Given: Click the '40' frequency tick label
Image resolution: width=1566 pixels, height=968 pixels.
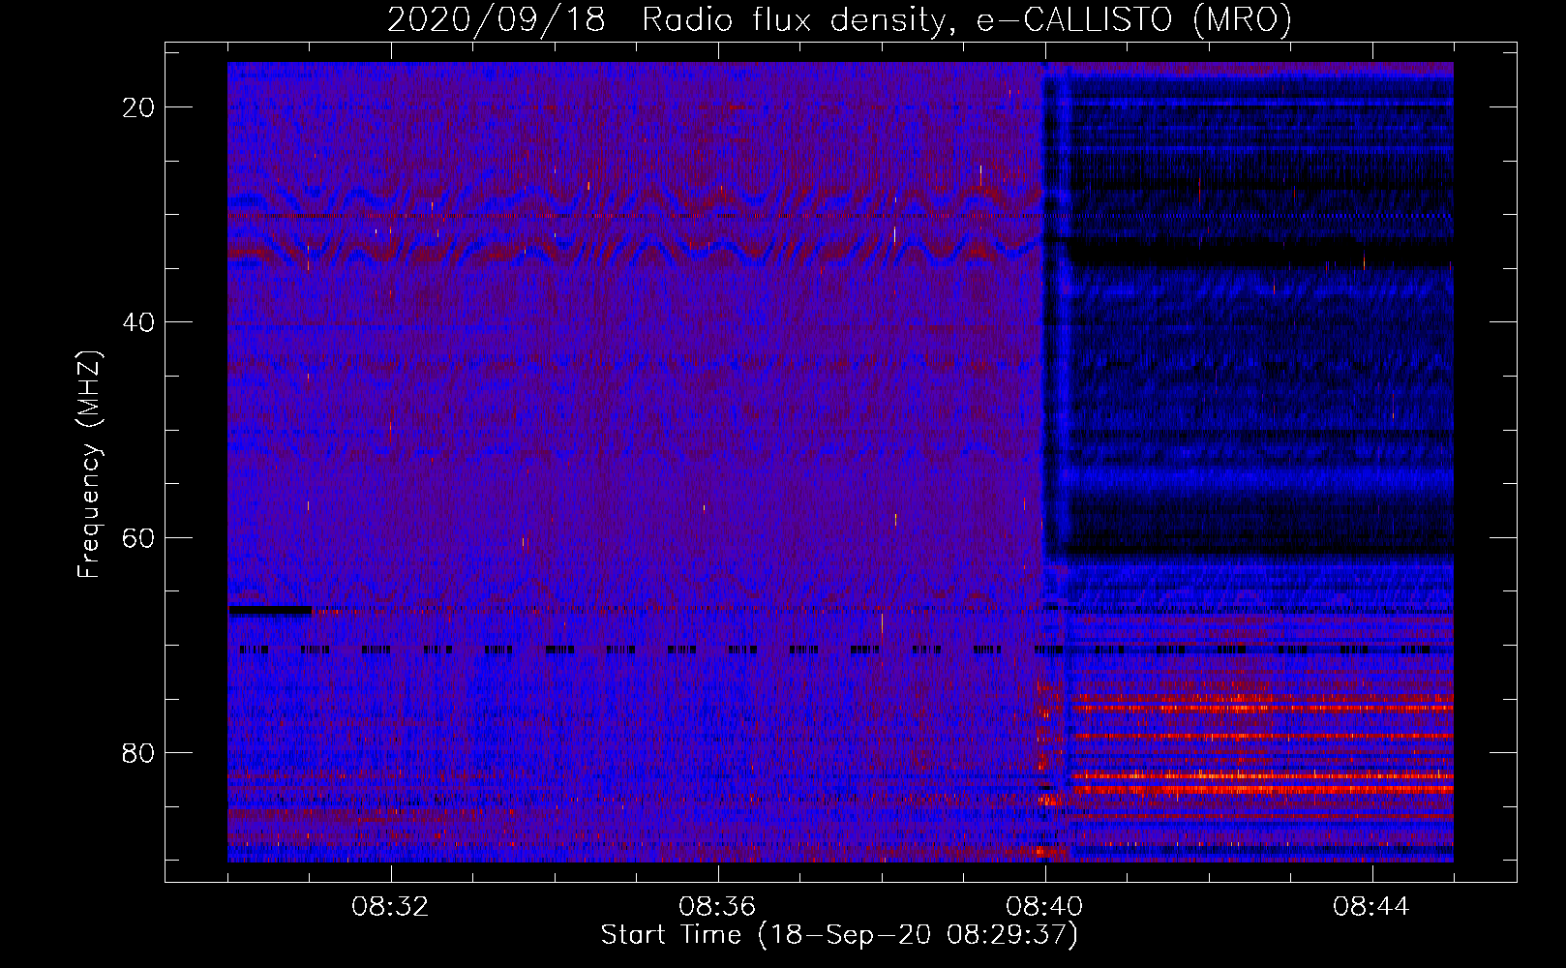Looking at the screenshot, I should click(x=139, y=322).
